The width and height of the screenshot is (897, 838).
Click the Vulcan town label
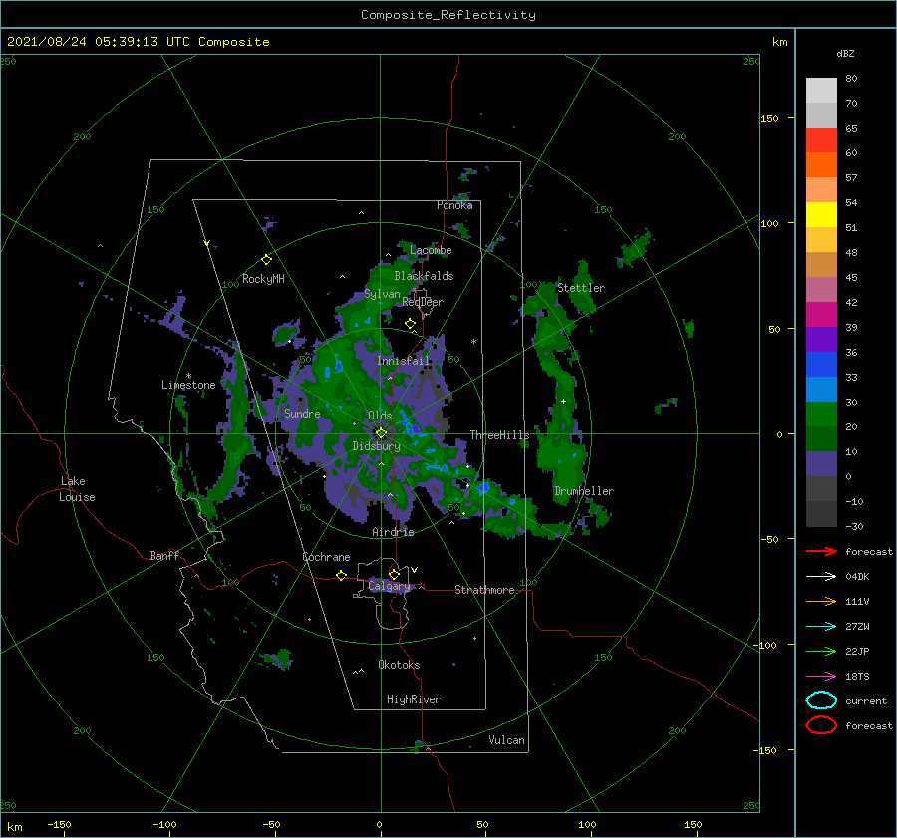click(x=506, y=740)
